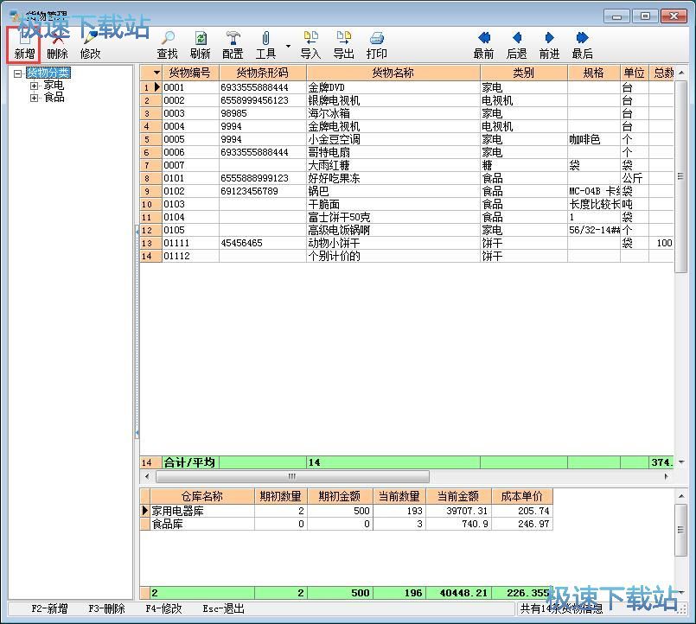Click the 修改 (Edit) toolbar icon
The height and width of the screenshot is (624, 696).
pyautogui.click(x=90, y=44)
